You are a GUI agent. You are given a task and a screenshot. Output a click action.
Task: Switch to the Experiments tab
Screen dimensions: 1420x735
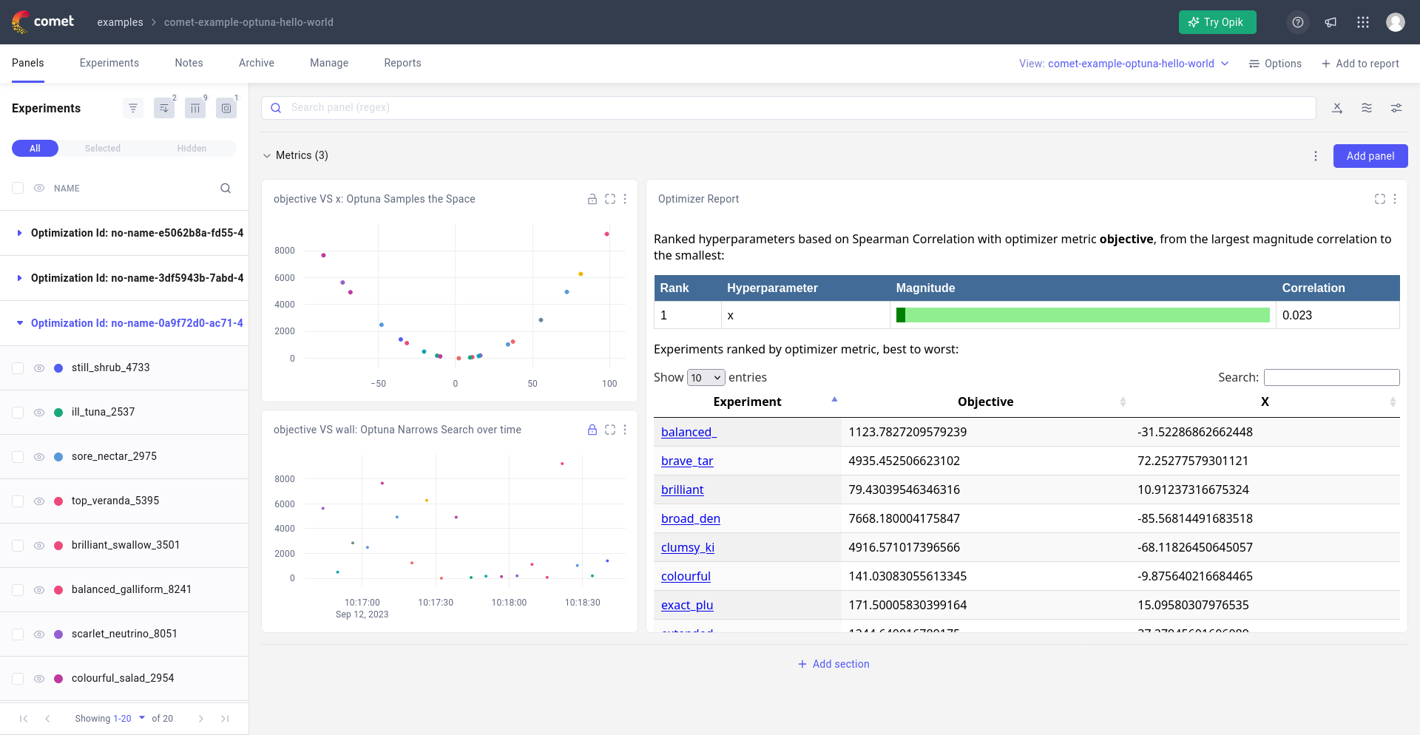click(x=109, y=63)
